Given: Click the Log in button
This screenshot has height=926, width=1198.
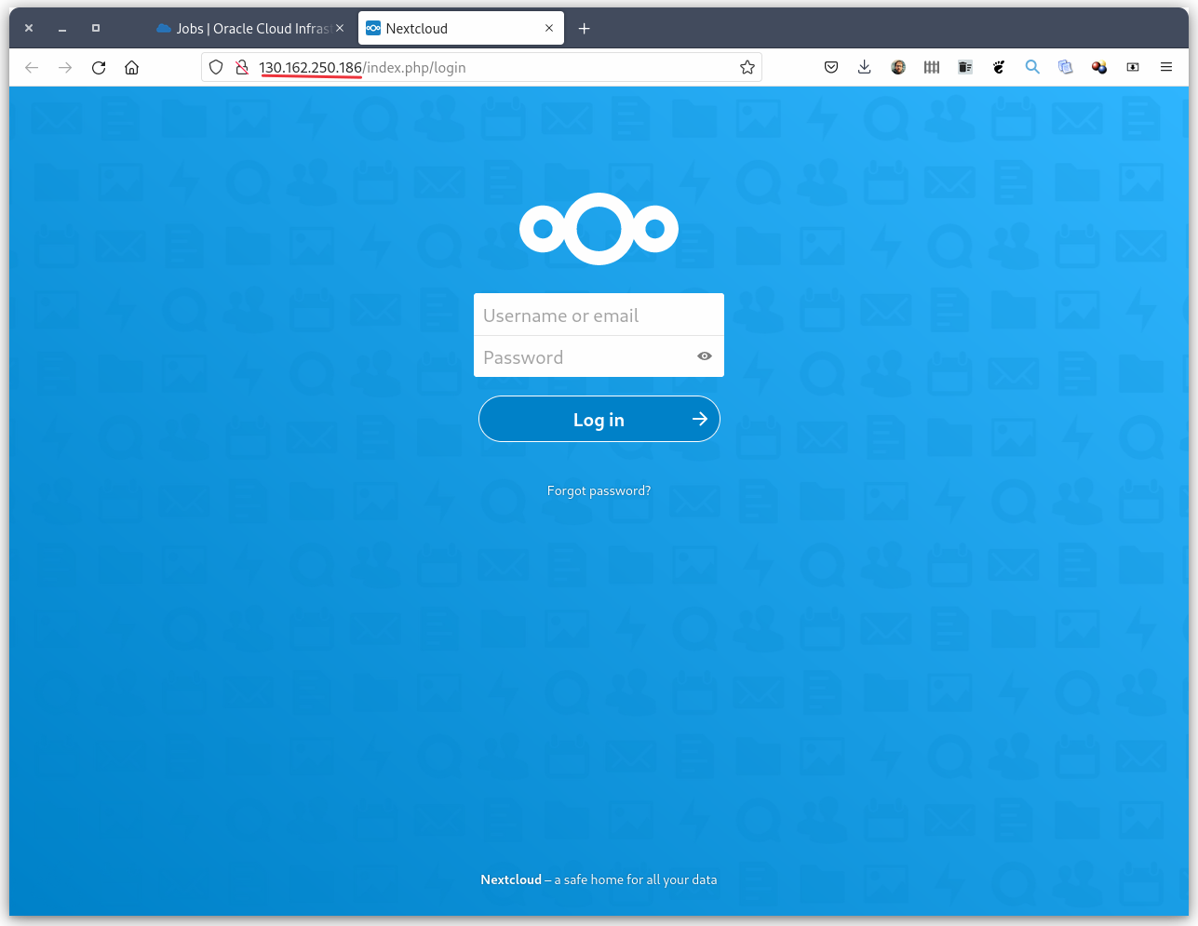Looking at the screenshot, I should [599, 419].
